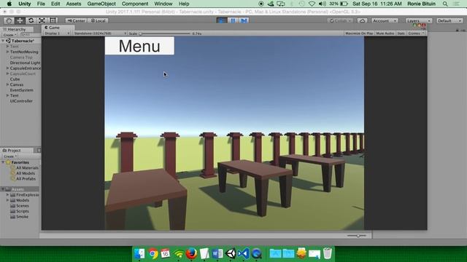Expand CapsuleEntrance object
The height and width of the screenshot is (262, 467).
point(7,68)
